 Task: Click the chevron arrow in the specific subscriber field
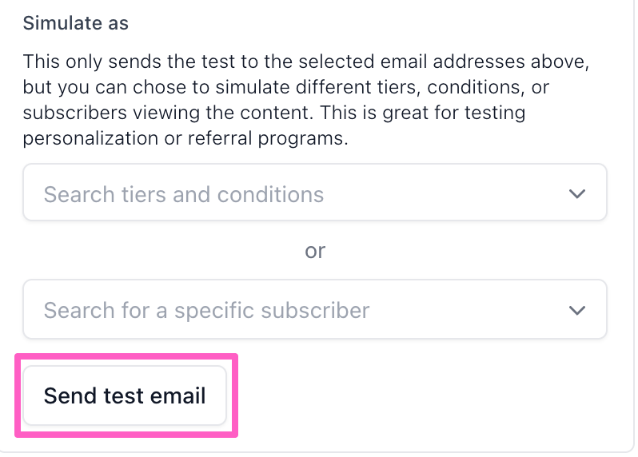coord(576,309)
